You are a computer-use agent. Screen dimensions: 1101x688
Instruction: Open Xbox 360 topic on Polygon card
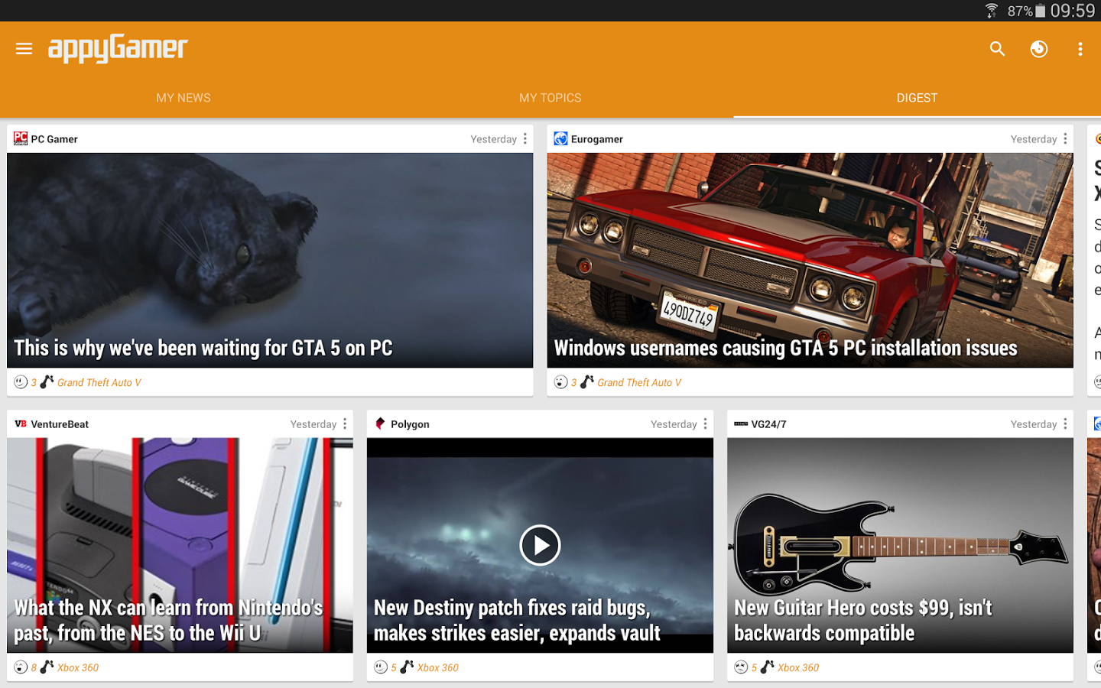pos(438,667)
